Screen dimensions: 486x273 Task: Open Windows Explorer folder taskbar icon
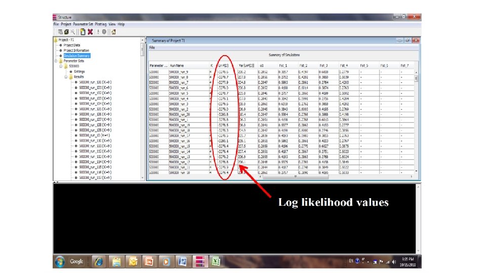116,261
